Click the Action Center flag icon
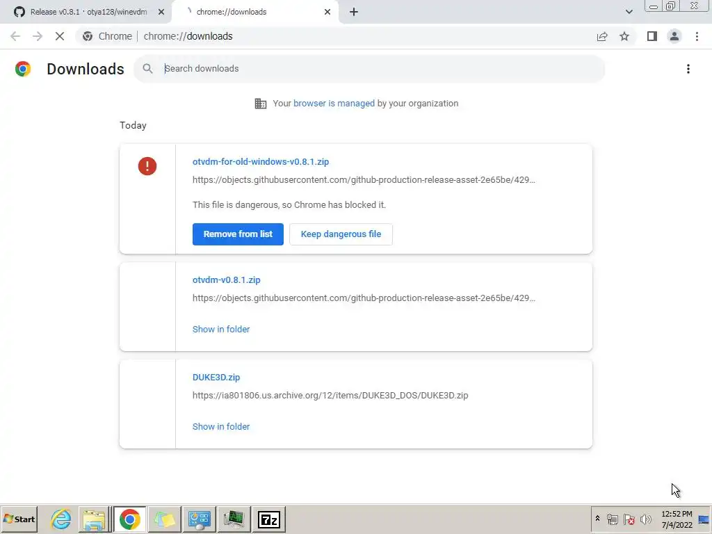Viewport: 712px width, 534px height. pyautogui.click(x=629, y=519)
